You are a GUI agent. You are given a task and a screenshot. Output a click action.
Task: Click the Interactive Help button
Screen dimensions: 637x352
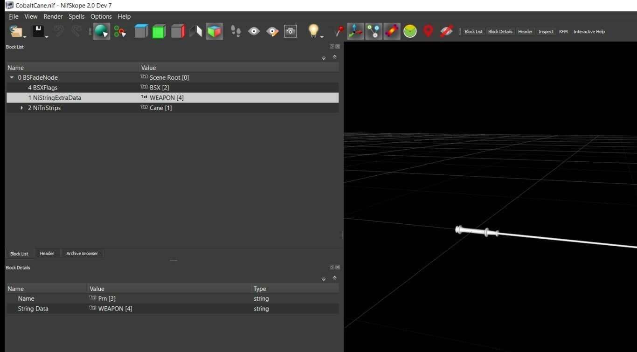589,31
